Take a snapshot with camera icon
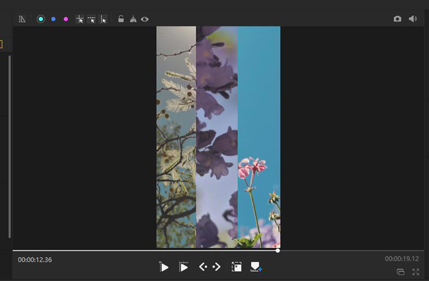 point(398,19)
